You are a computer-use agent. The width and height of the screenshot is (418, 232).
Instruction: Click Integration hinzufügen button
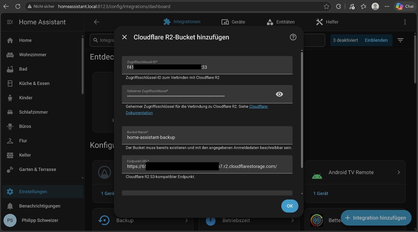click(x=376, y=218)
